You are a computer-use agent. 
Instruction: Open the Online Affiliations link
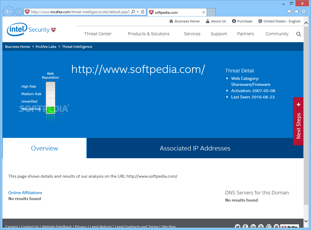coord(25,193)
